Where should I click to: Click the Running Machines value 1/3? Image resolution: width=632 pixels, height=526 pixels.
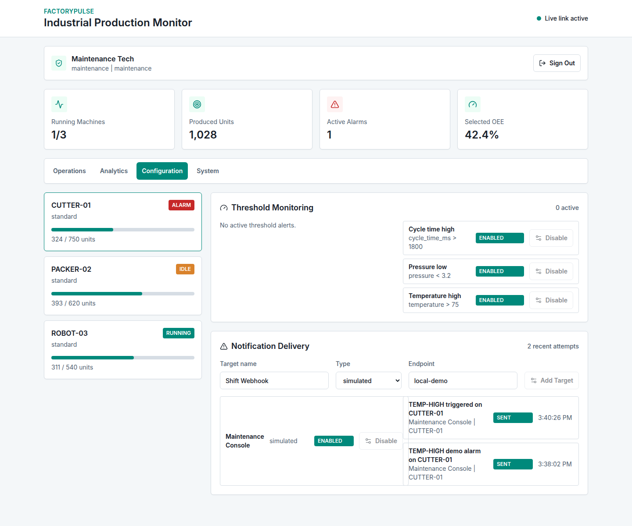[59, 135]
